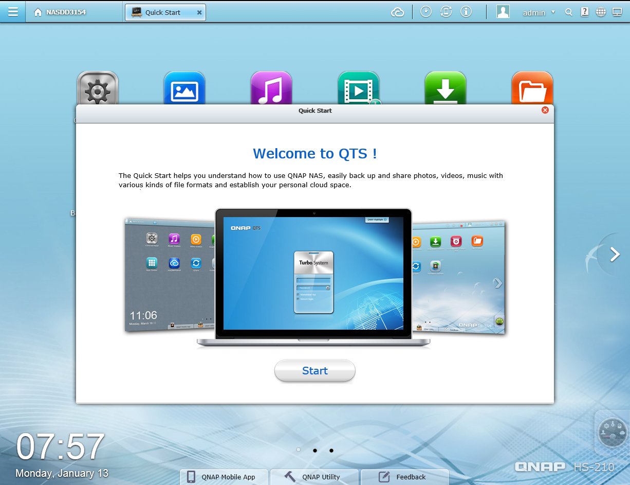Open QNAP Utility link
This screenshot has height=485, width=630.
tap(314, 477)
